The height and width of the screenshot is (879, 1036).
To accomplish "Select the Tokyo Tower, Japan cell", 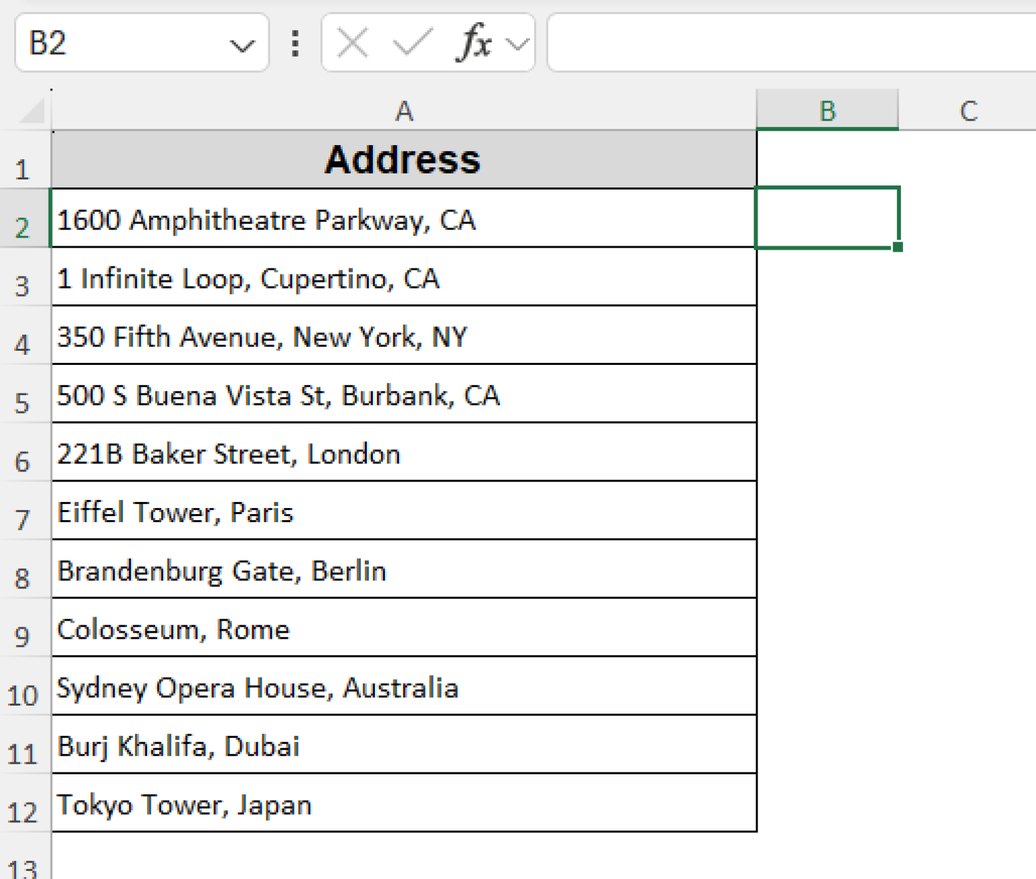I will (403, 804).
